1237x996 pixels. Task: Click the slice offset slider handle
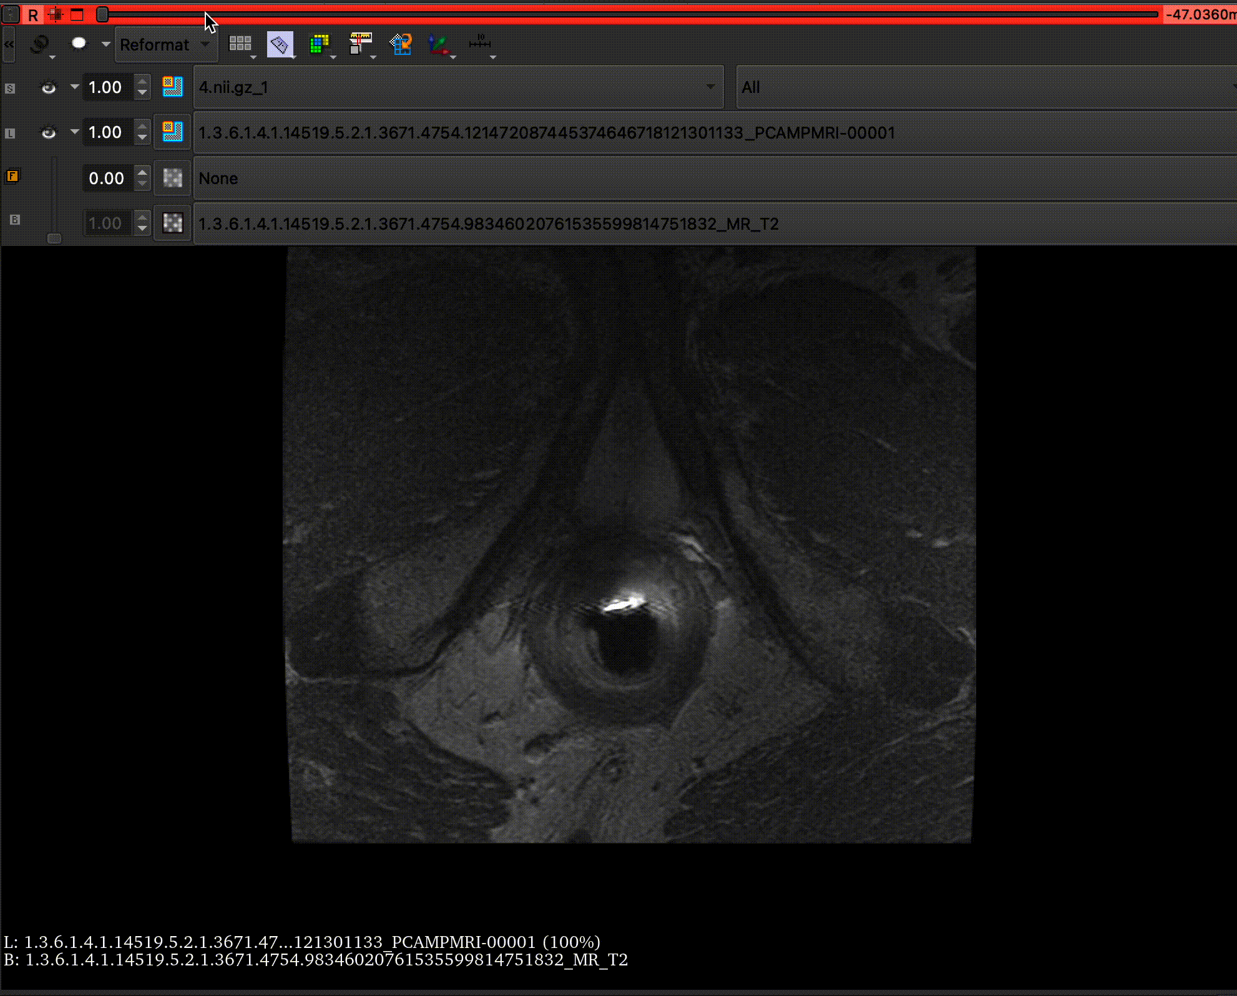(x=102, y=14)
